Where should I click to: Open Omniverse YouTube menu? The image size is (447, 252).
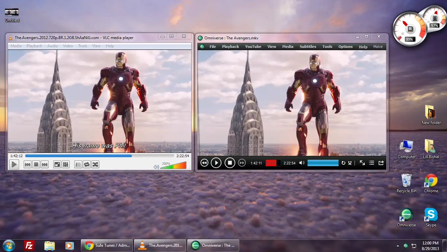pos(253,47)
